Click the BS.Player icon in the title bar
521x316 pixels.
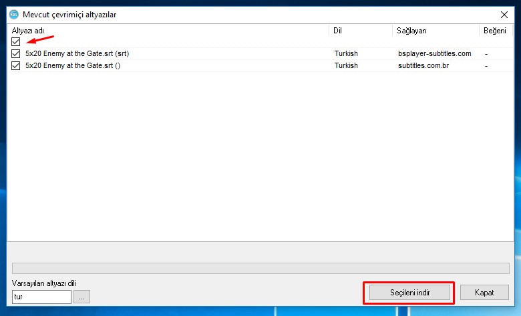click(x=13, y=14)
